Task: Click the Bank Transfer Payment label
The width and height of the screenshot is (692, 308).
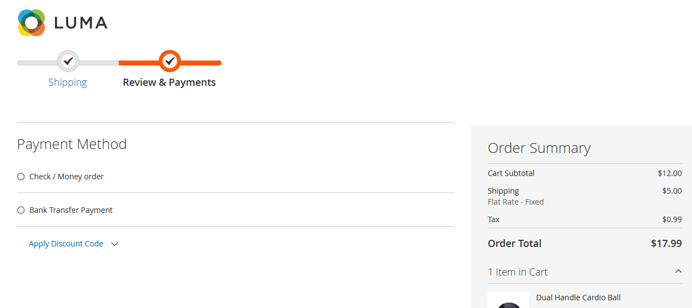Action: (x=71, y=210)
